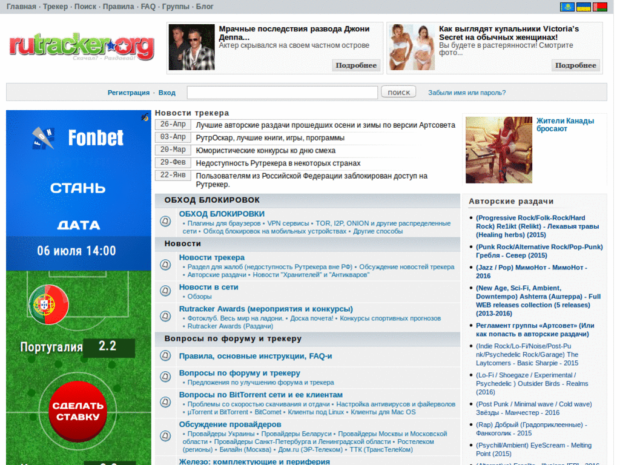Open the Регистрация link

point(128,92)
